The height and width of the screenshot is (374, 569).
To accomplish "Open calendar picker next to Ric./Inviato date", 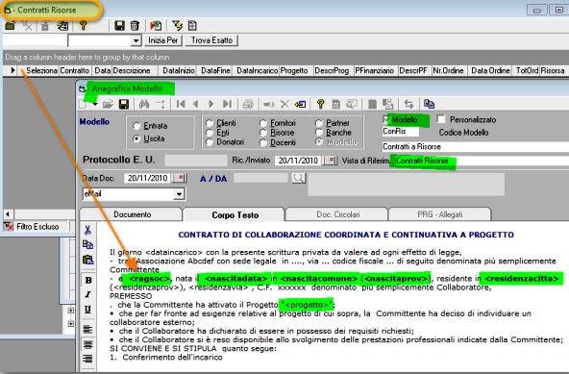I will [x=330, y=161].
